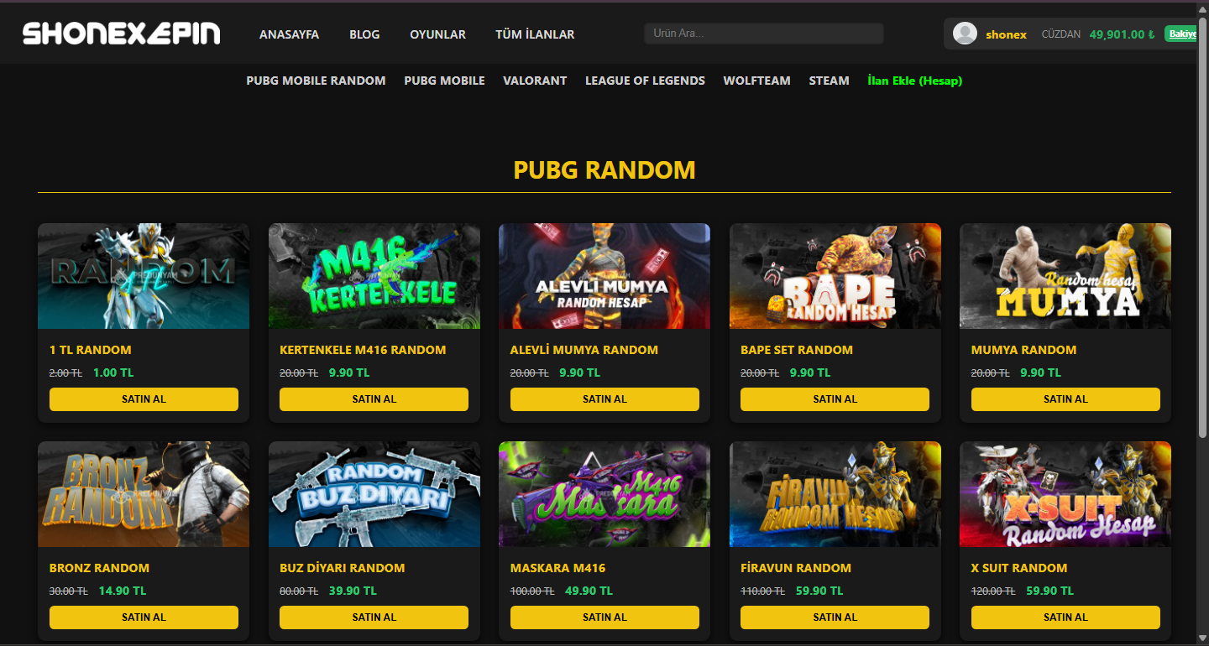Open the OYUNLAR navigation menu
Image resolution: width=1209 pixels, height=646 pixels.
point(437,34)
